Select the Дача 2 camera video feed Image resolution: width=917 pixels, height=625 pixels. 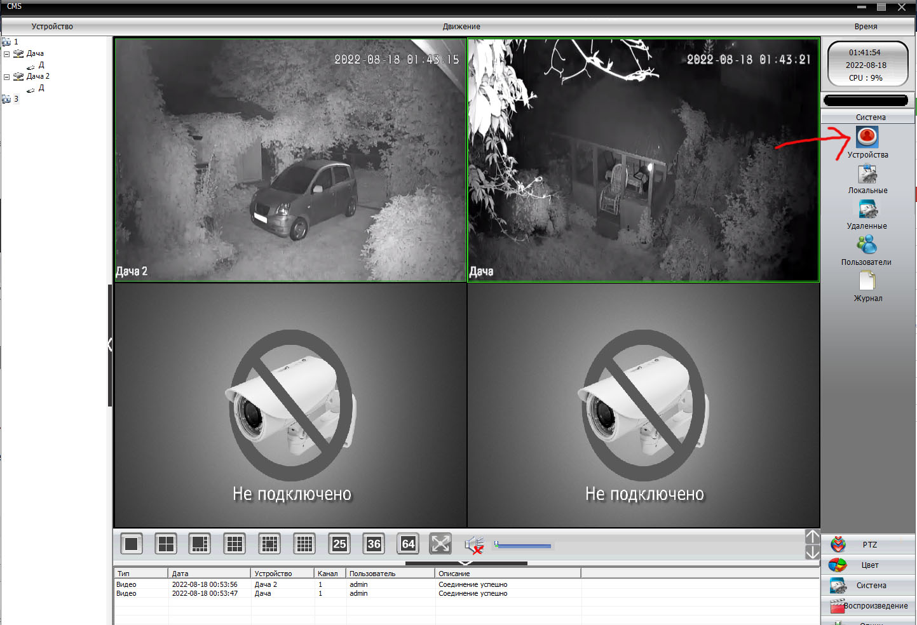(x=290, y=159)
